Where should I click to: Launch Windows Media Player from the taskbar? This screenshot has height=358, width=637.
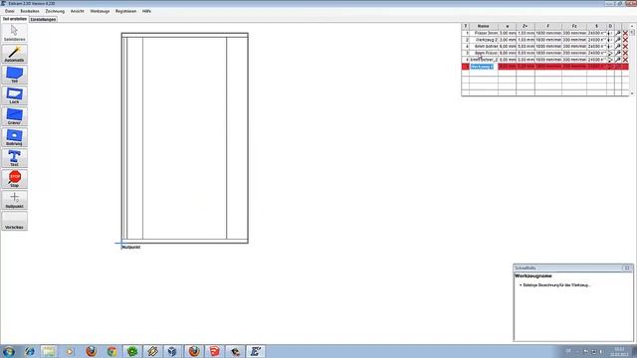70,351
